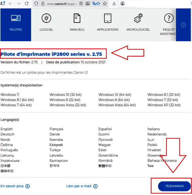Open the account profile icon

click(122, 4)
